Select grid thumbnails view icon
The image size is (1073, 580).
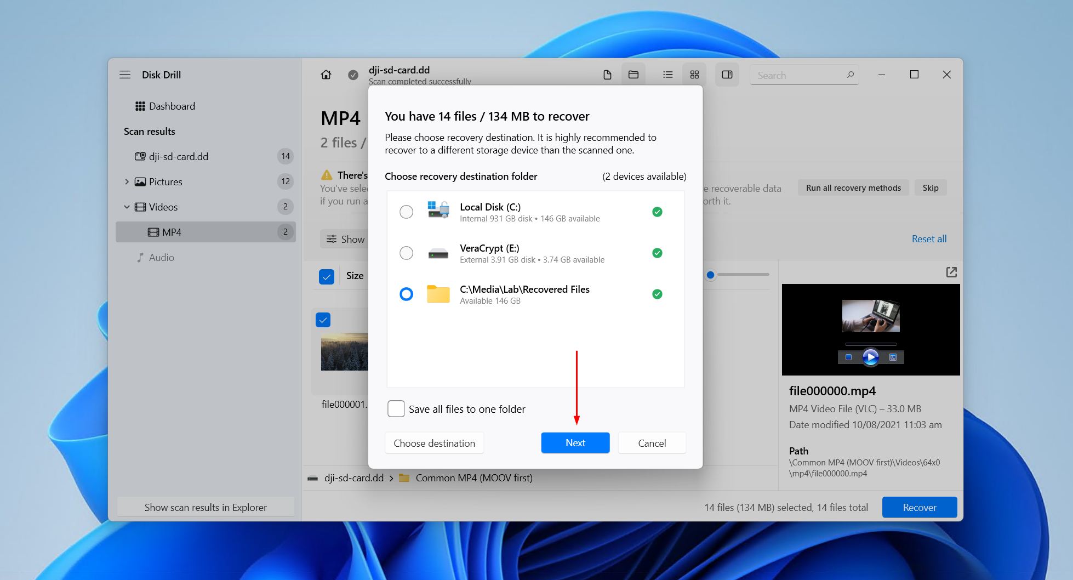point(694,75)
